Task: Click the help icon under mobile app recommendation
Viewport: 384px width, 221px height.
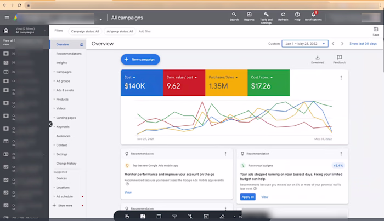Action: tap(127, 184)
